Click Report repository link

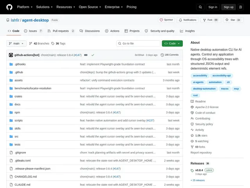[x=201, y=153]
